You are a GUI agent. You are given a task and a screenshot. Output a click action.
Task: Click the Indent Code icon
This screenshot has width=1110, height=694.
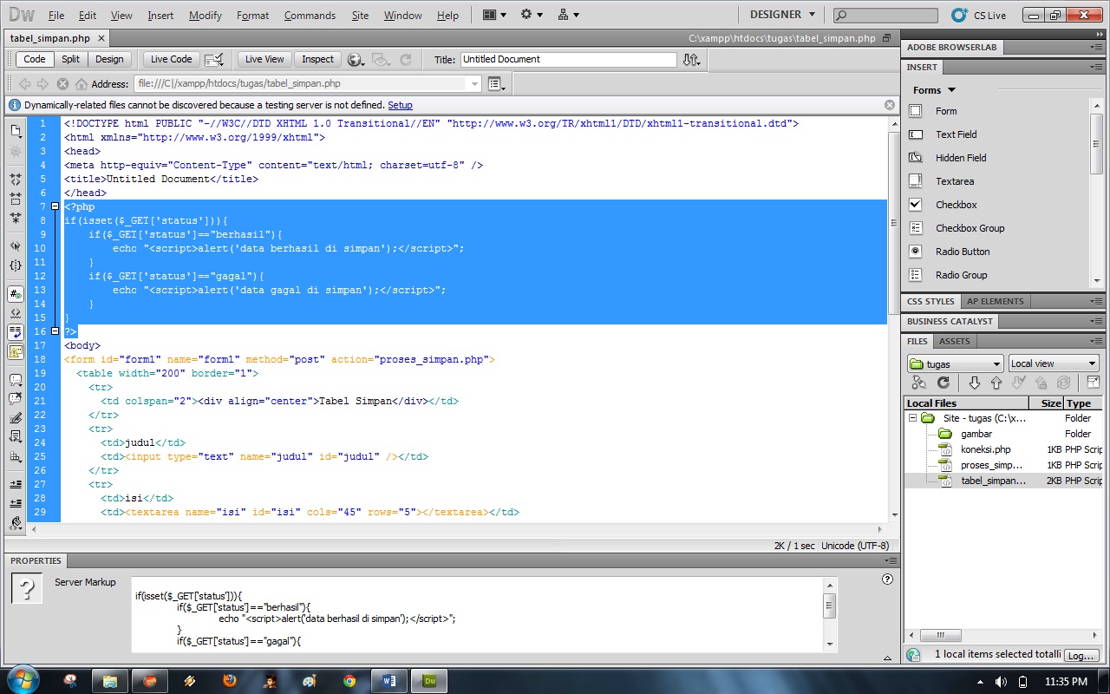[16, 484]
